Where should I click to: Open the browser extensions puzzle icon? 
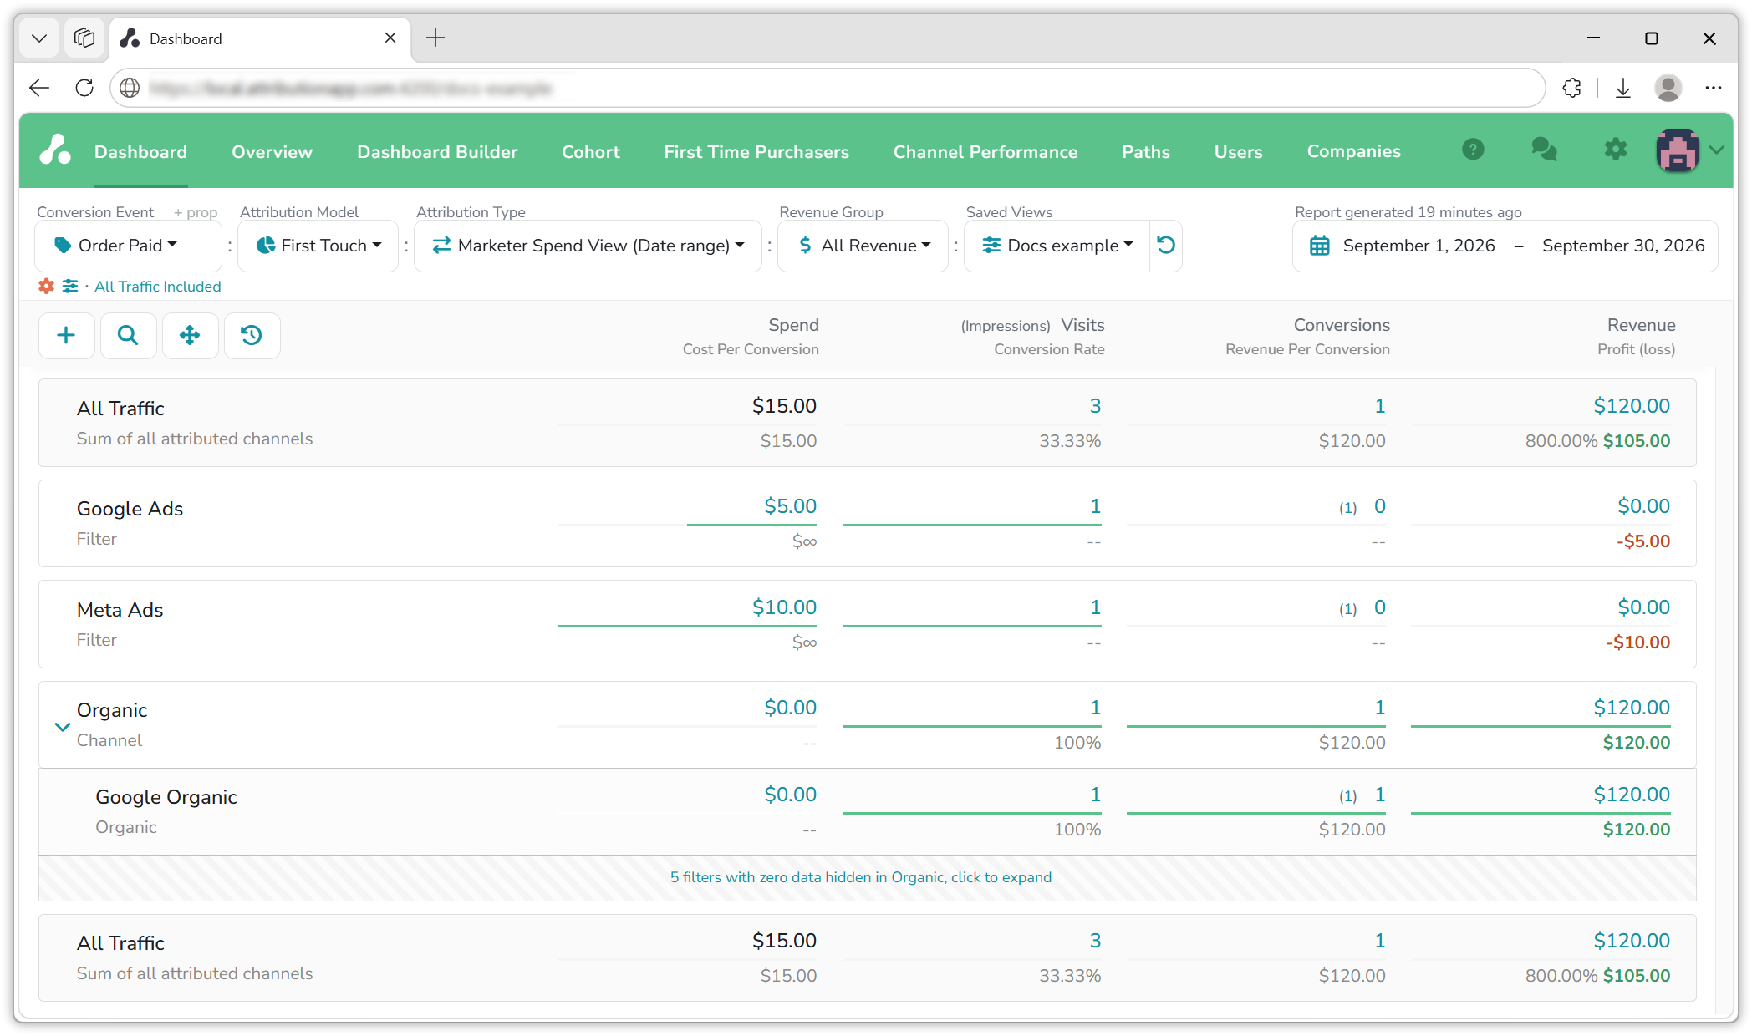(1571, 88)
